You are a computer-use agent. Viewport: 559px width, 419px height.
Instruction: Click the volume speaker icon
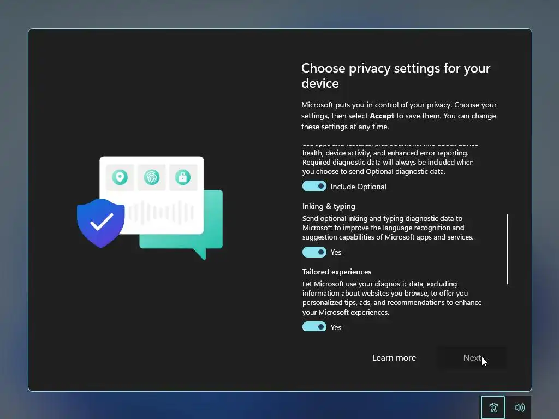pos(519,407)
